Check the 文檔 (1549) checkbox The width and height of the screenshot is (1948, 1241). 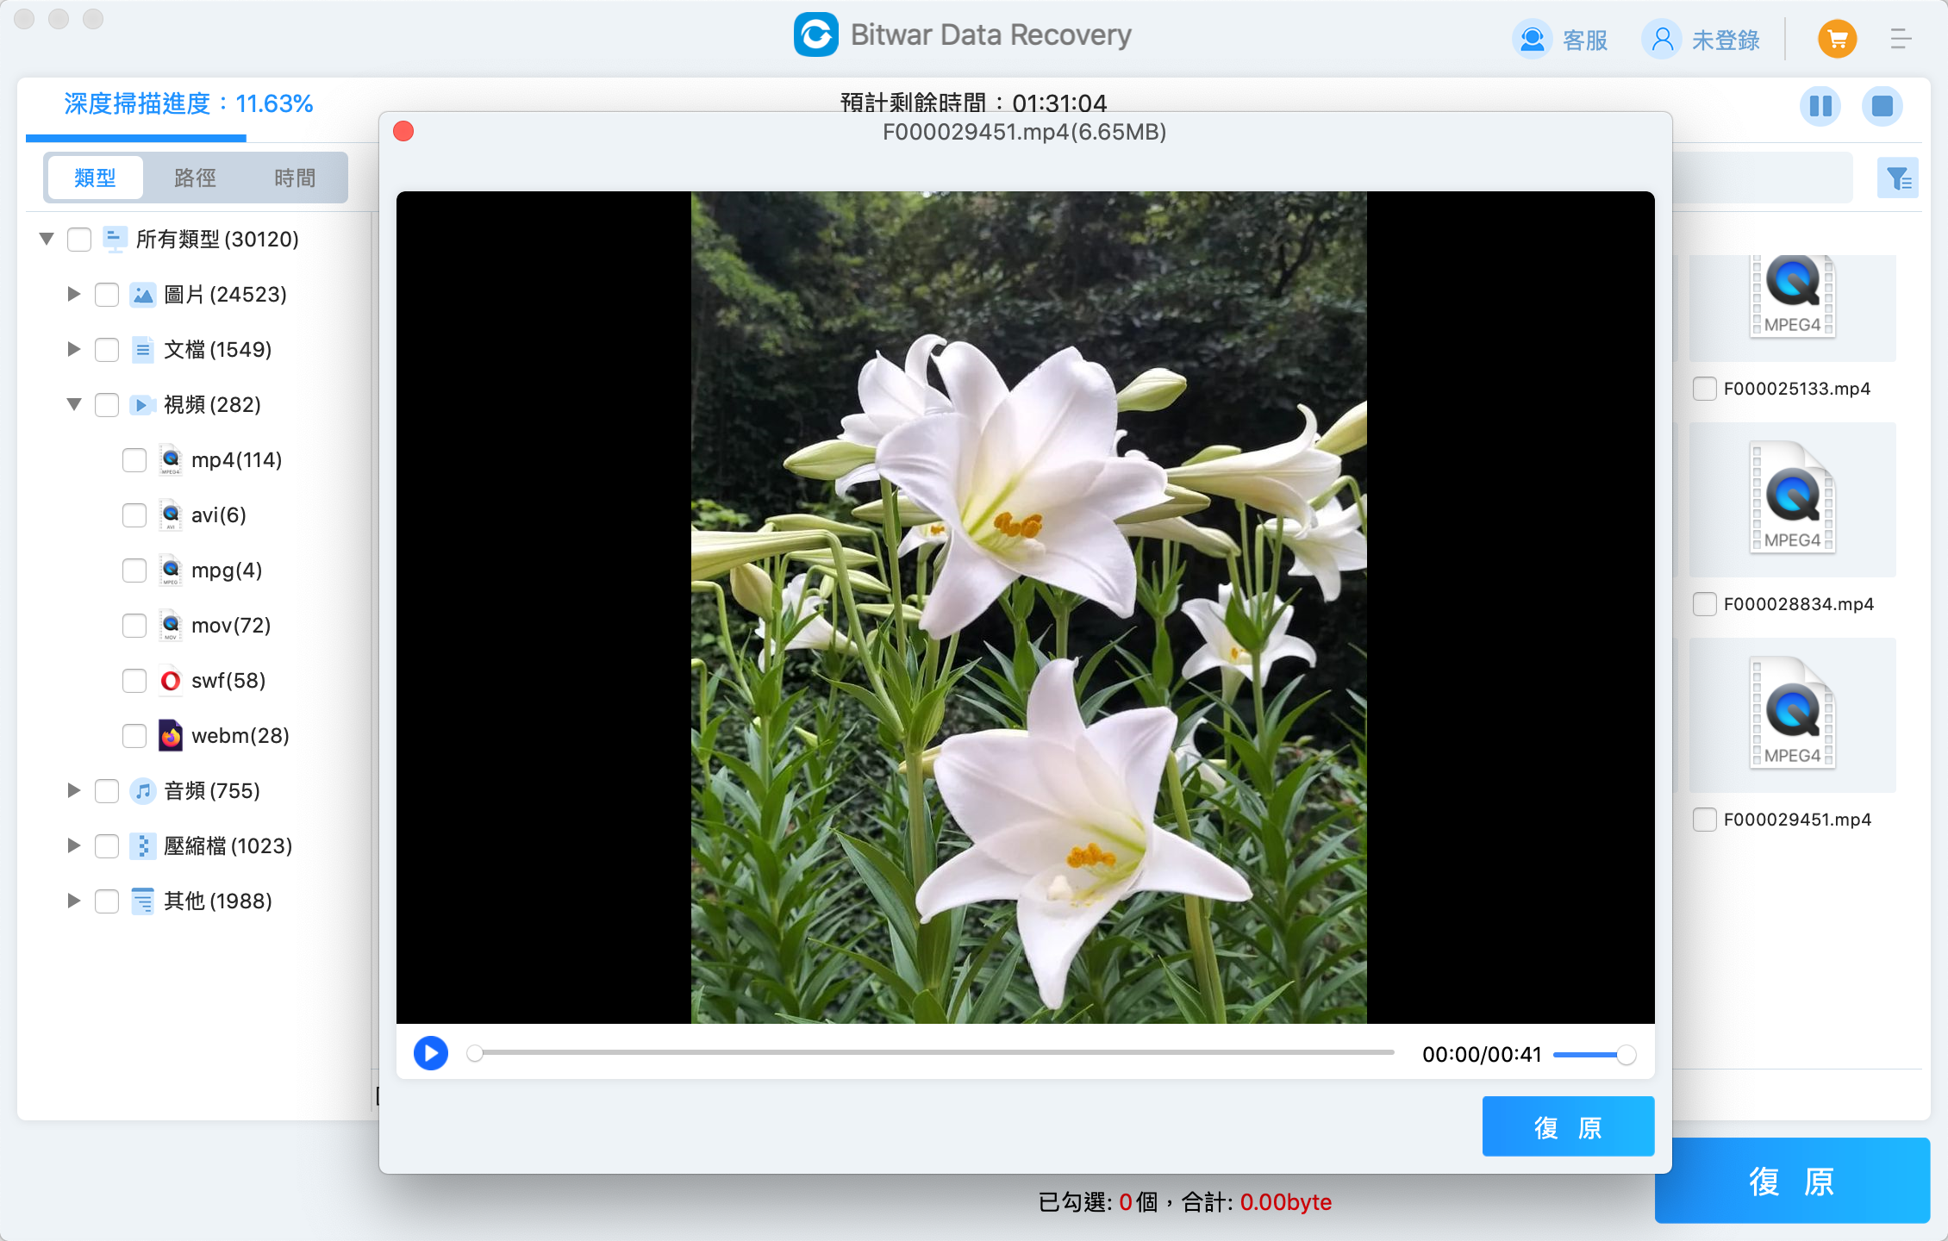pyautogui.click(x=107, y=350)
